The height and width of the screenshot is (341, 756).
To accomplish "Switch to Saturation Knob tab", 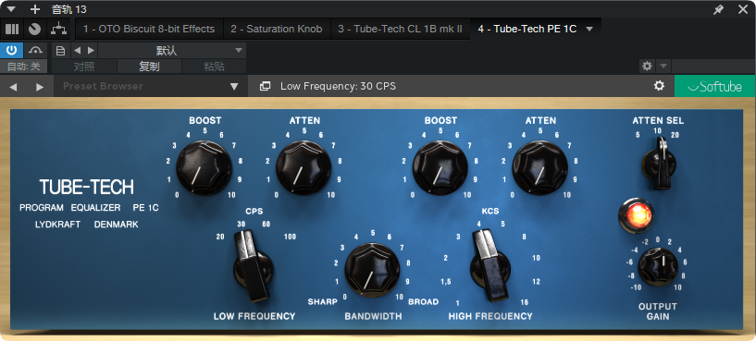I will 277,29.
